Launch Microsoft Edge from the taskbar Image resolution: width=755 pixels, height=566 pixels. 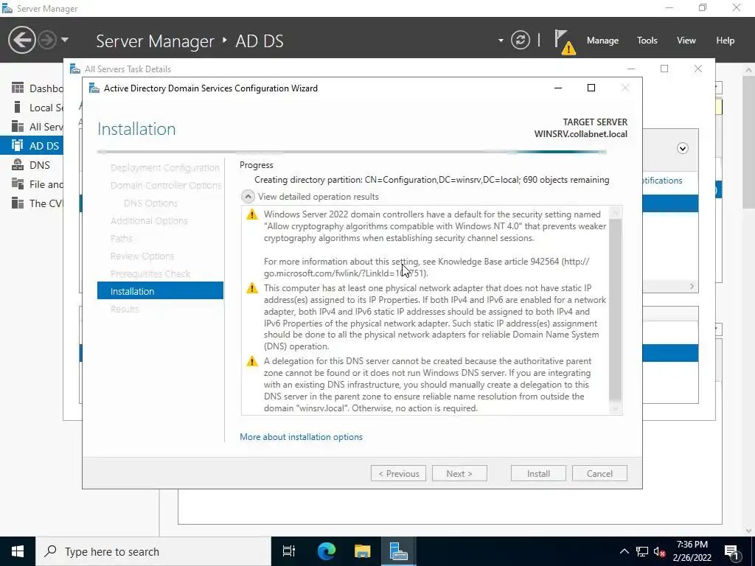326,551
